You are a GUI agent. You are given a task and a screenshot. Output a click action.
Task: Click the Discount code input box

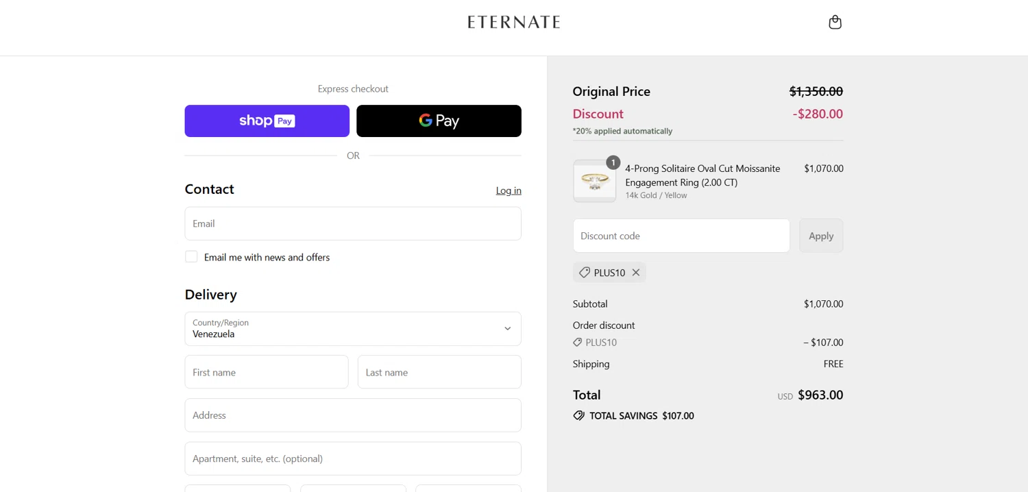click(681, 236)
